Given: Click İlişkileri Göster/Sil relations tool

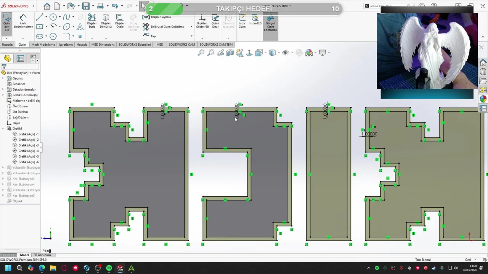Looking at the screenshot, I should coord(202,21).
